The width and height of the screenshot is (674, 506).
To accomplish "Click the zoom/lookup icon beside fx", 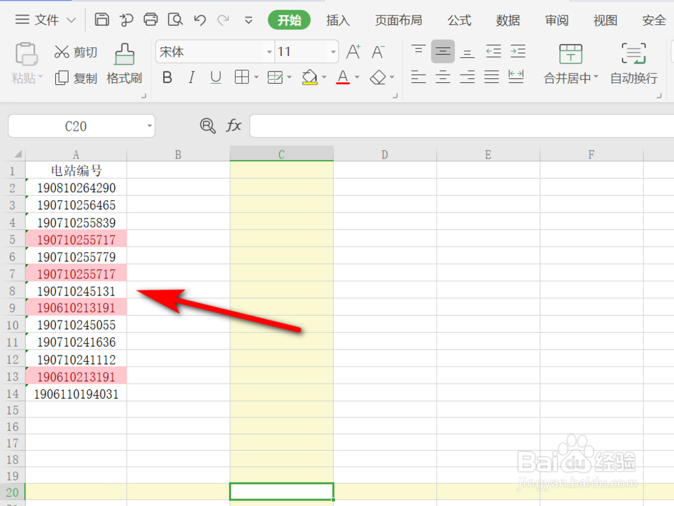I will click(208, 125).
